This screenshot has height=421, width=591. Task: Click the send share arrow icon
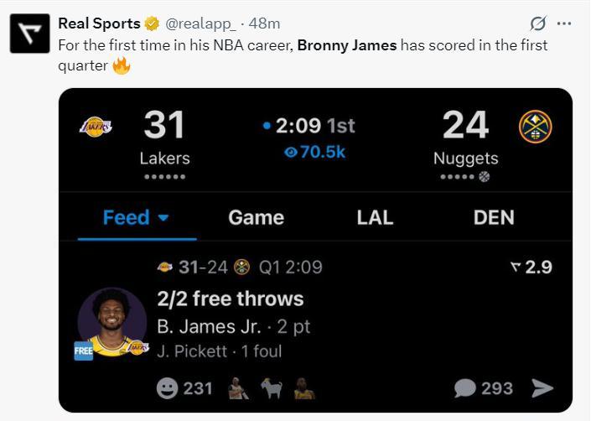[x=542, y=388]
